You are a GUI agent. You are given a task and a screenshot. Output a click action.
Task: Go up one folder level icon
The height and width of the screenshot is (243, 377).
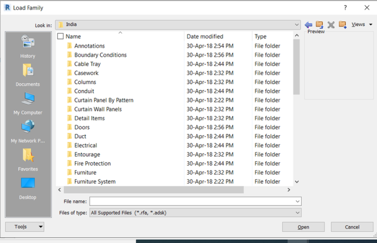click(320, 24)
